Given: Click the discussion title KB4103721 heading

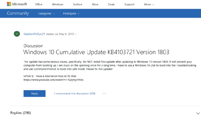Looking at the screenshot, I should click(96, 52).
